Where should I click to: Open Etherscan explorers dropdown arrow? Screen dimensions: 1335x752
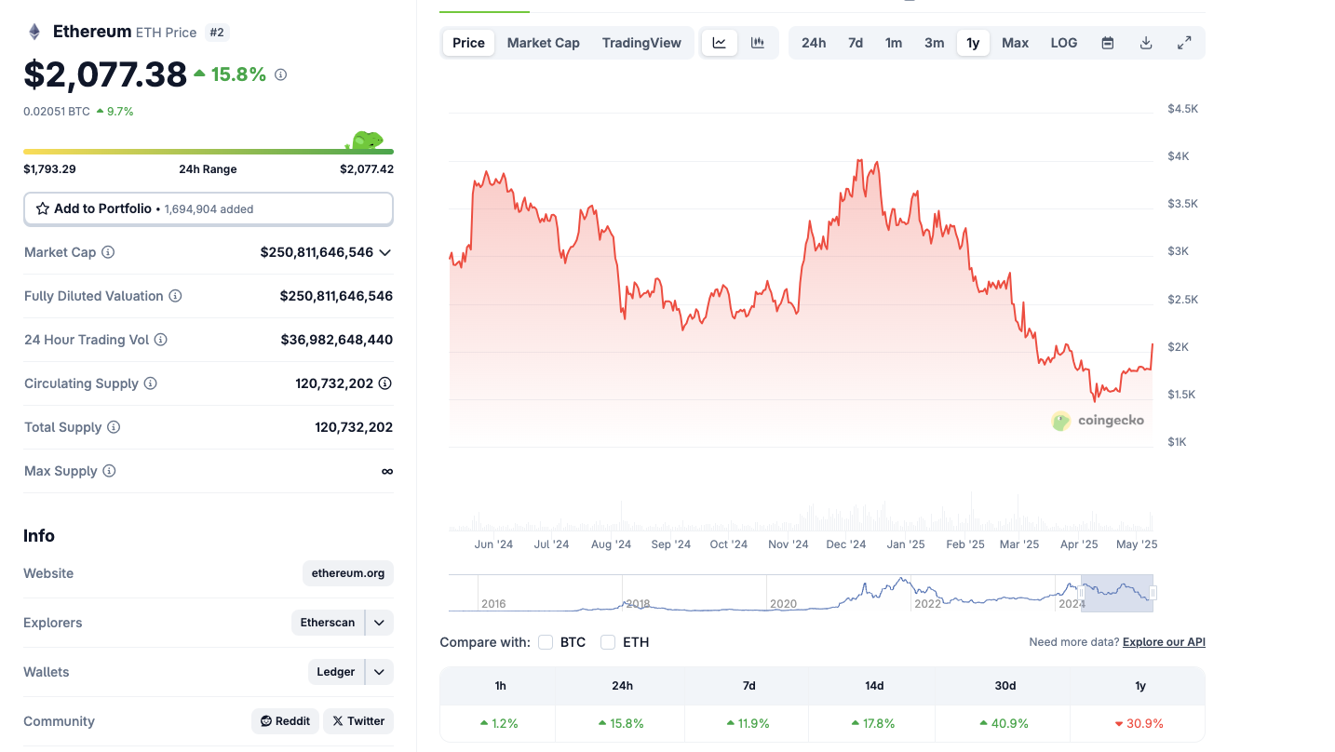(x=379, y=623)
